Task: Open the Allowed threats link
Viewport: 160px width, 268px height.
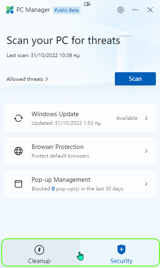Action: 25,79
